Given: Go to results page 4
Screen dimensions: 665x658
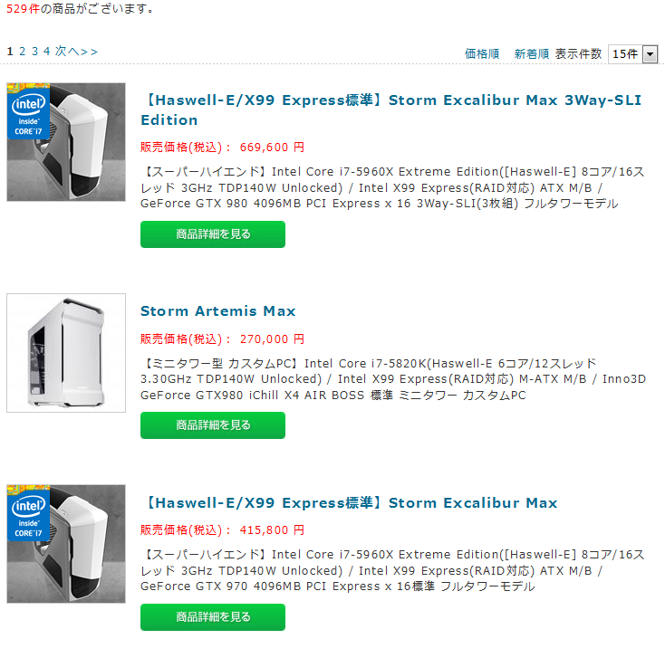Looking at the screenshot, I should [x=46, y=52].
